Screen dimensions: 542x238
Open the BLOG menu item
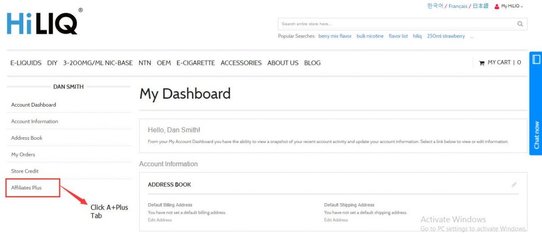[x=312, y=63]
